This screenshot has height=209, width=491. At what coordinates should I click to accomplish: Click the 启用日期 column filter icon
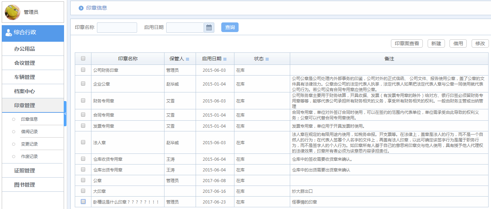point(225,59)
